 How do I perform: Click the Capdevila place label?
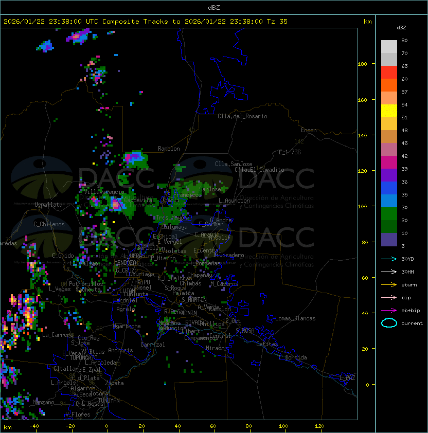138,200
